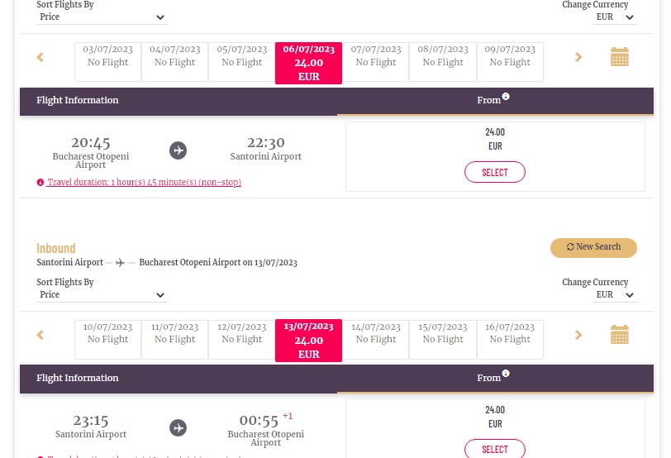
Task: Click the outbound From info icon
Action: [x=506, y=96]
